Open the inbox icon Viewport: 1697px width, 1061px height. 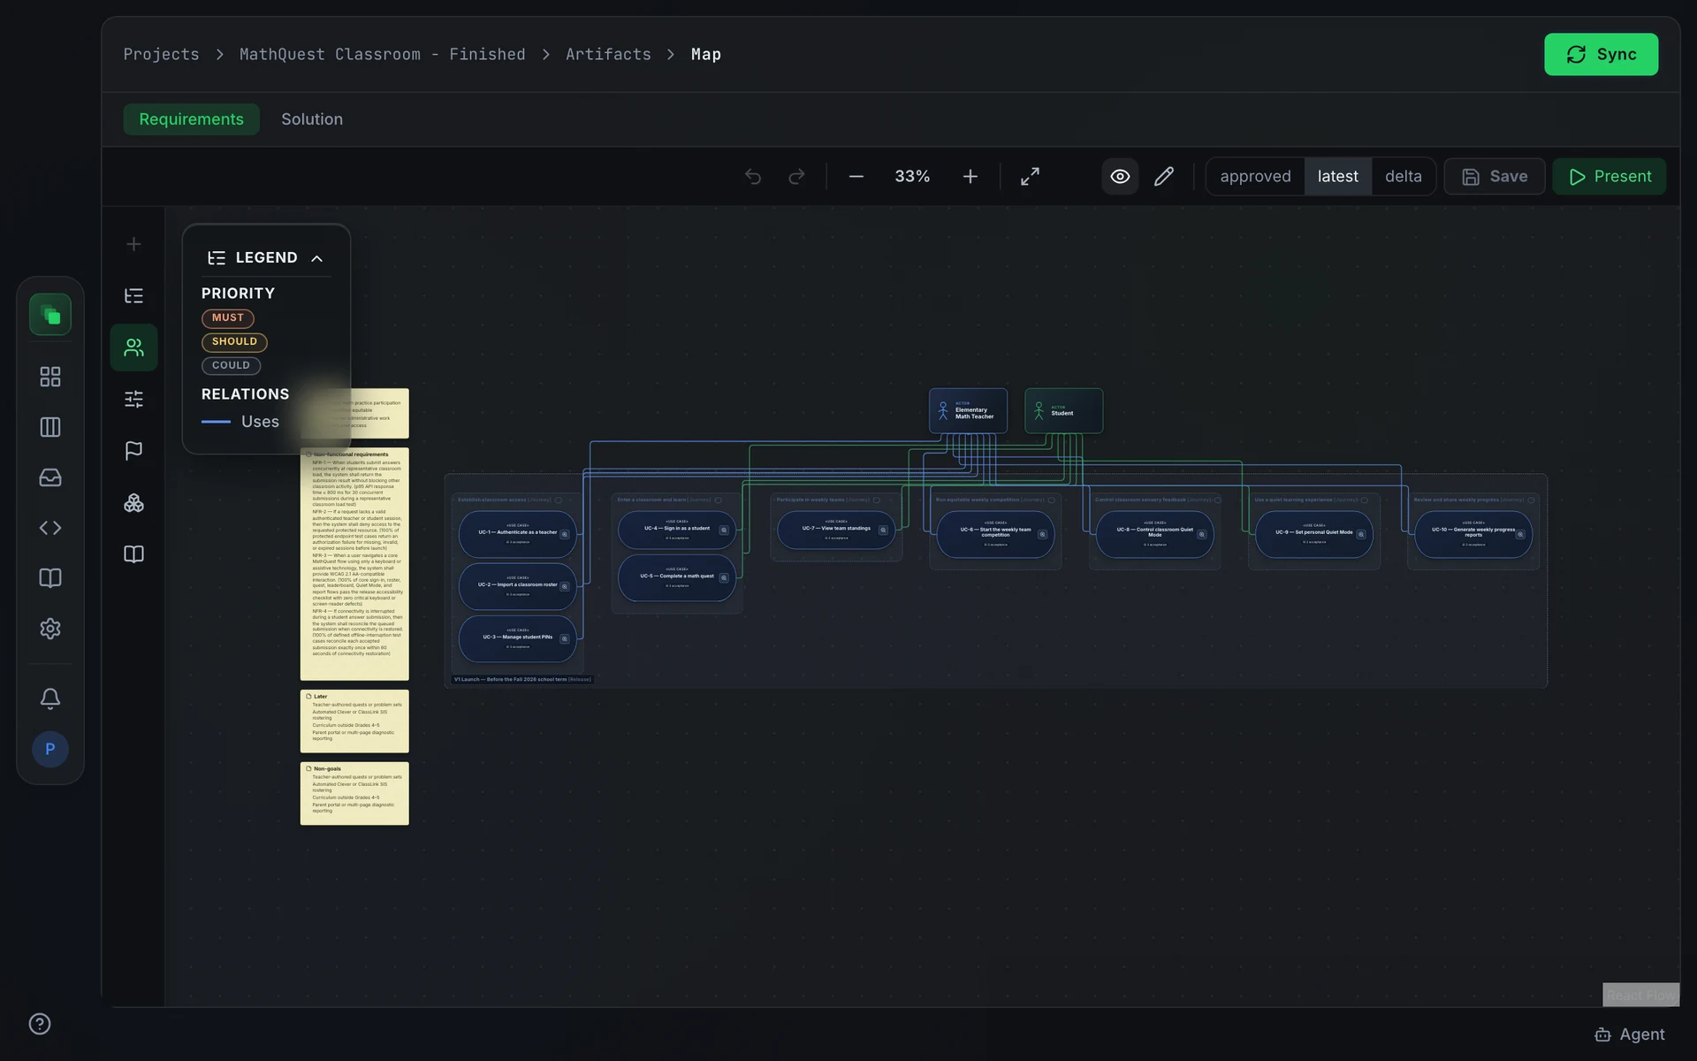(50, 477)
